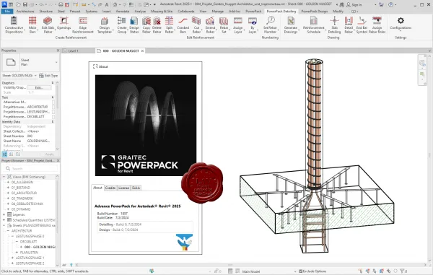Open the Set Rebar Number tool

[x=270, y=25]
